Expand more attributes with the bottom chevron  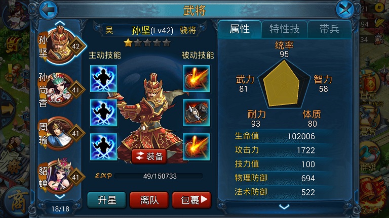click(x=284, y=206)
